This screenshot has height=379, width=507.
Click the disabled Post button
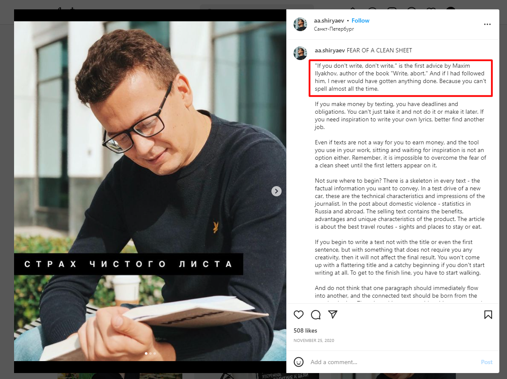coord(486,362)
